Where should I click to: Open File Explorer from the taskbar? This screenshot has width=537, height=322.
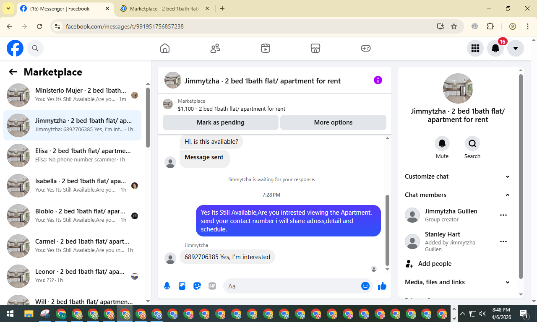click(x=29, y=314)
